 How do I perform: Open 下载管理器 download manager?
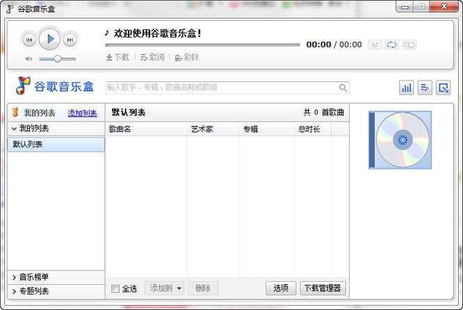tap(323, 288)
